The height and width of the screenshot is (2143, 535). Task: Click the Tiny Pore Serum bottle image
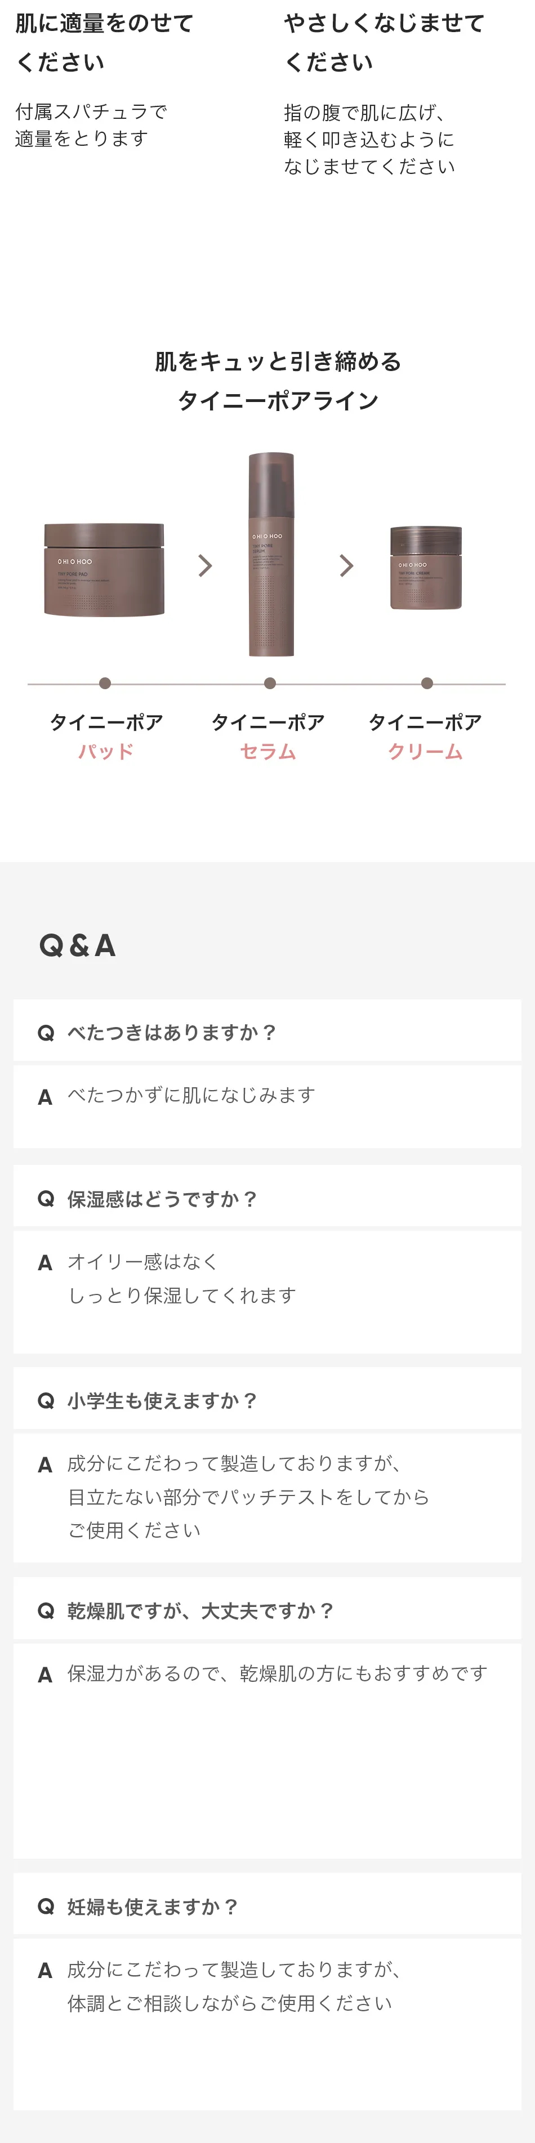tap(271, 554)
